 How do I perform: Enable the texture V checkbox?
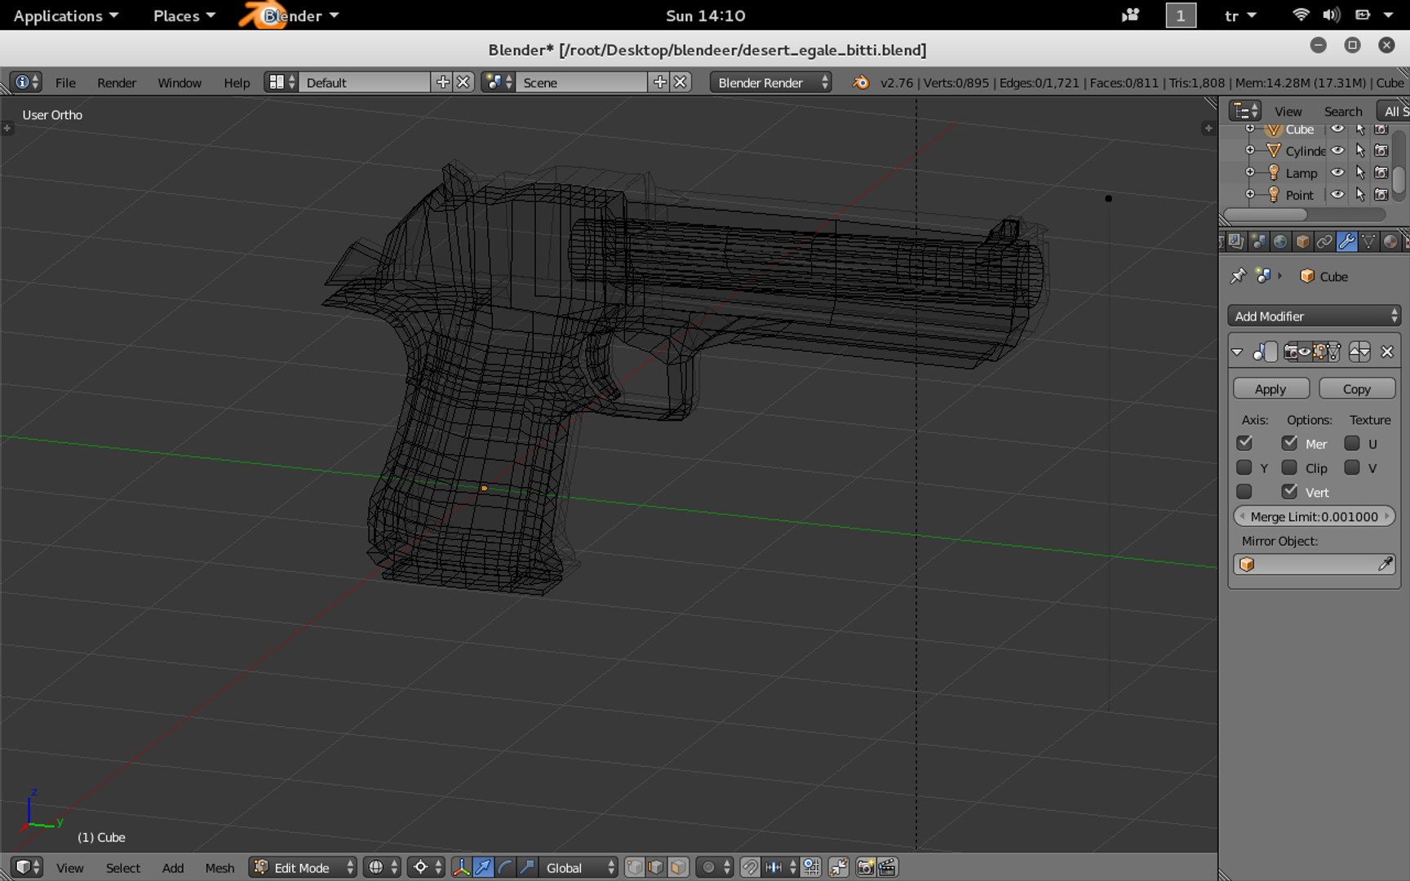click(1352, 467)
